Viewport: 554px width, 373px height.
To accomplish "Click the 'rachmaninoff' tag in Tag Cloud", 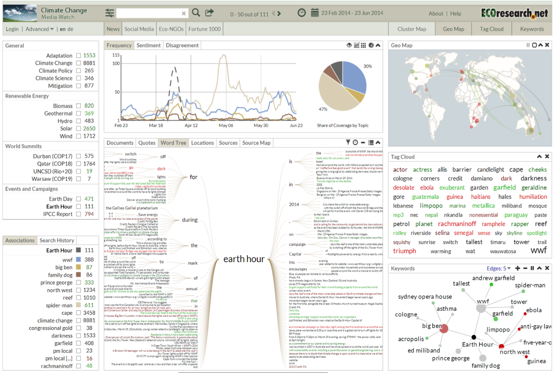I will click(457, 224).
